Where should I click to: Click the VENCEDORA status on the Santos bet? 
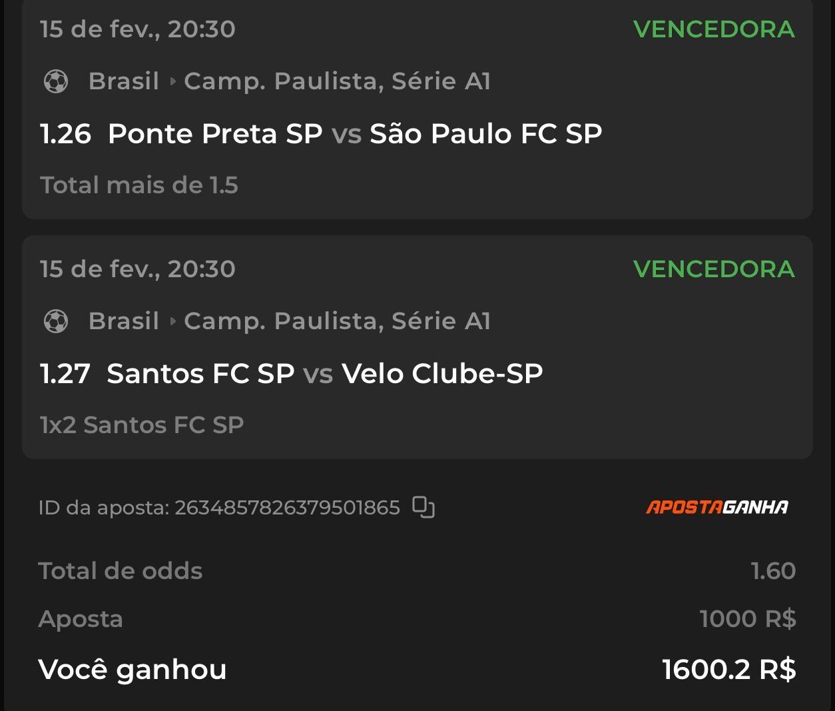pos(714,269)
